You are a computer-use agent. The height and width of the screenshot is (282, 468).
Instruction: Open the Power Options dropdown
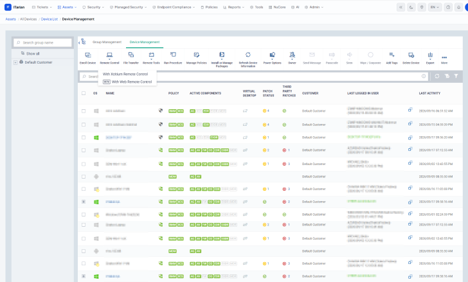click(272, 58)
